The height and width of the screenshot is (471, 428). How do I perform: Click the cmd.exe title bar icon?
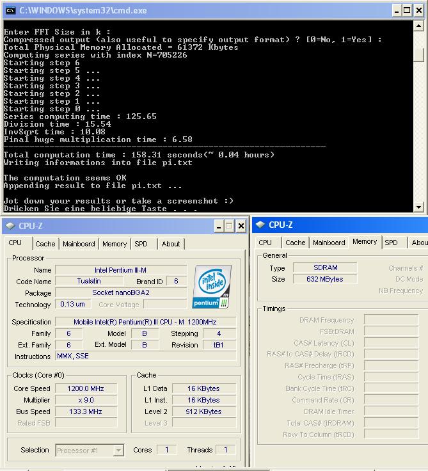pos(10,10)
